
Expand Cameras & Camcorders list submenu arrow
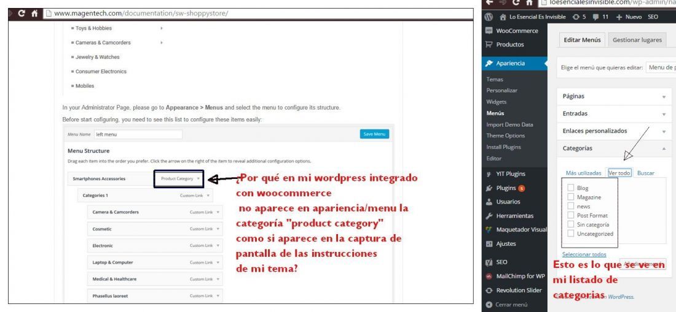point(161,42)
